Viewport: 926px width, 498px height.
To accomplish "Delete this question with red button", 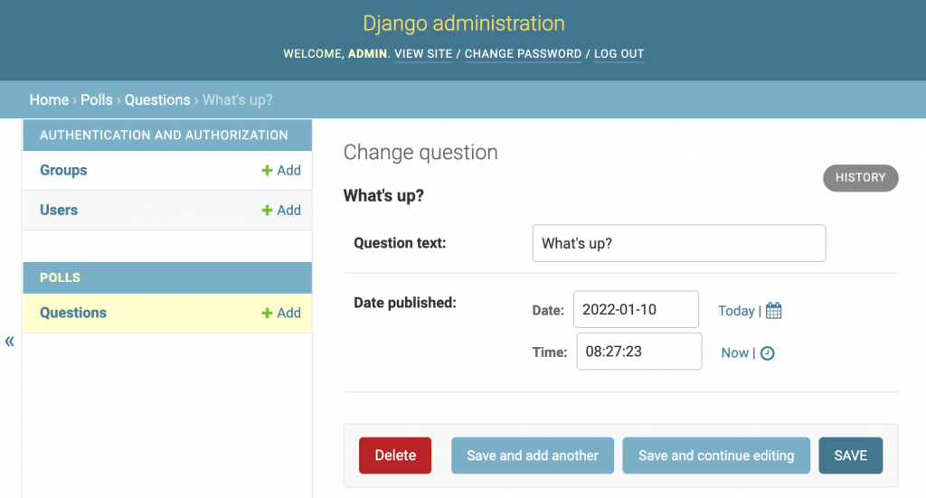I will (x=395, y=456).
